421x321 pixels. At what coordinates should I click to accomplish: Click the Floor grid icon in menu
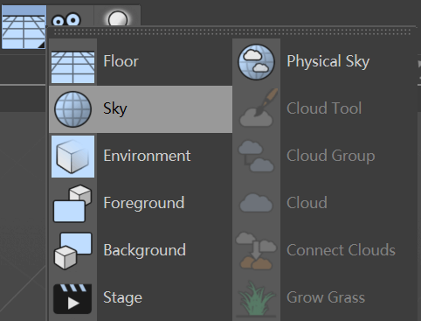[x=72, y=67]
